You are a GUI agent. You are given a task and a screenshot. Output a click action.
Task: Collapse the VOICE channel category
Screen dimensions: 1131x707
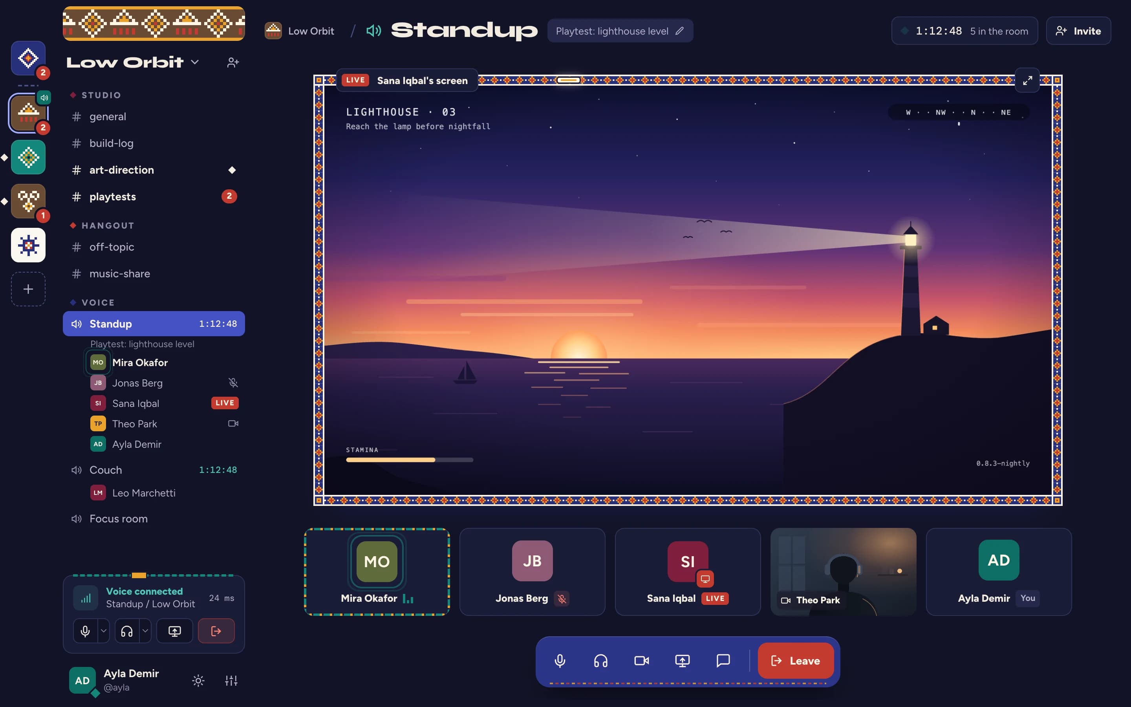click(93, 302)
